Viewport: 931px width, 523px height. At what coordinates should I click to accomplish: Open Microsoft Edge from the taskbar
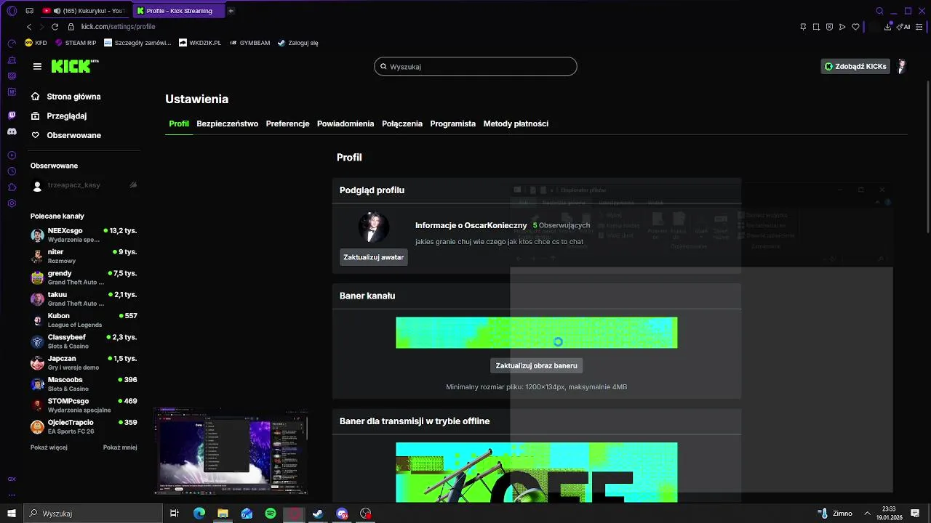199,514
